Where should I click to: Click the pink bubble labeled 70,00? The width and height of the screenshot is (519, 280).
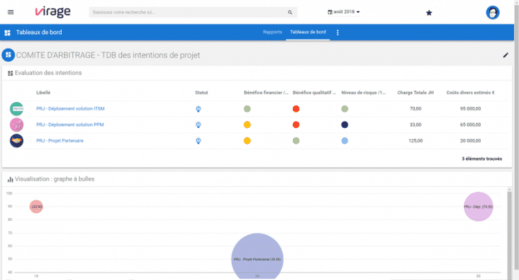coord(478,206)
